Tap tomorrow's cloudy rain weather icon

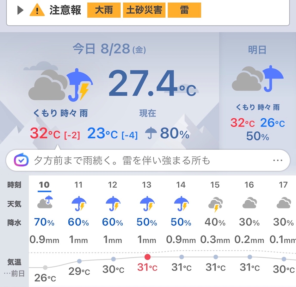pyautogui.click(x=258, y=79)
